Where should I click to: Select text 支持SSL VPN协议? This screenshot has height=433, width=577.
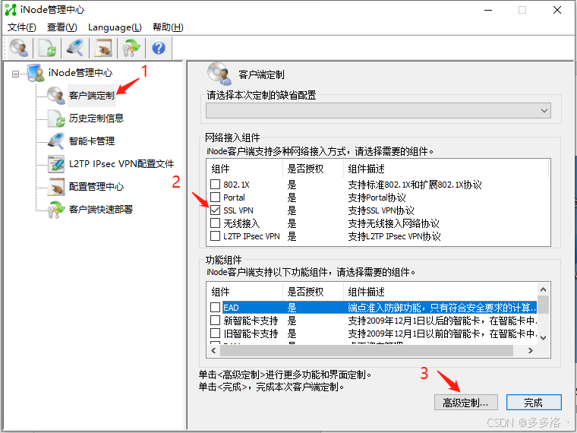tap(381, 210)
